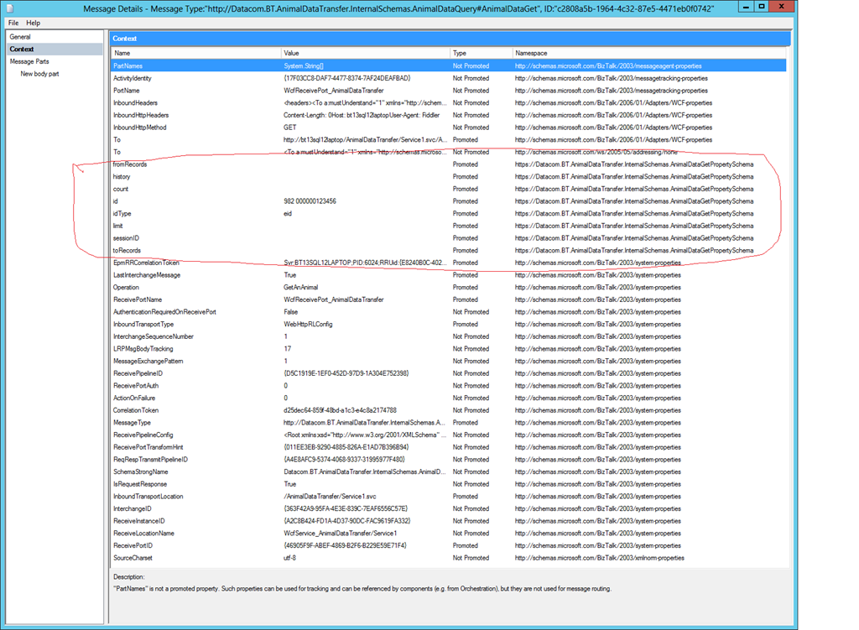The height and width of the screenshot is (630, 859).
Task: Select the LastInterchangeMessage row
Action: pyautogui.click(x=449, y=275)
